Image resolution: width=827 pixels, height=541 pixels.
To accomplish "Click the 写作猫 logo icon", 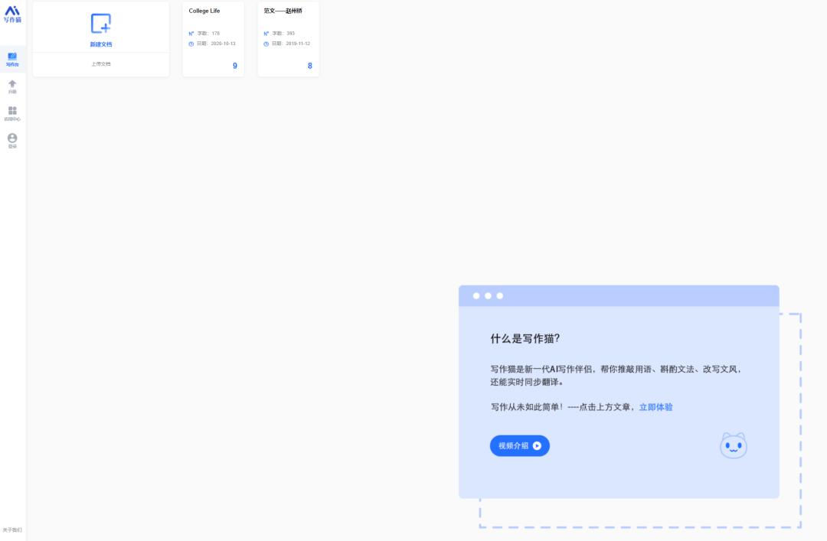I will (11, 12).
